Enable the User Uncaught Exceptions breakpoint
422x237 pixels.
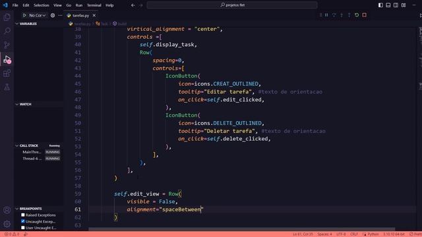click(x=23, y=228)
